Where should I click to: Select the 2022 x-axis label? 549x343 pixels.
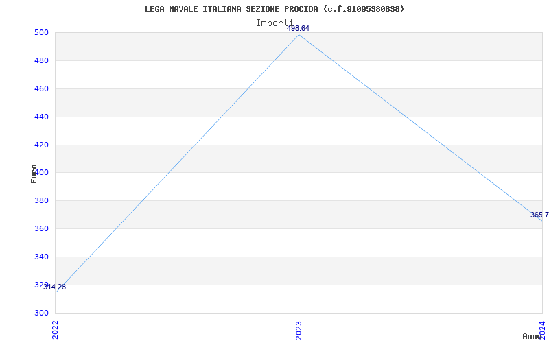[x=55, y=330]
